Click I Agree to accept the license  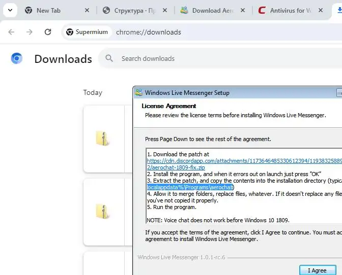318,270
